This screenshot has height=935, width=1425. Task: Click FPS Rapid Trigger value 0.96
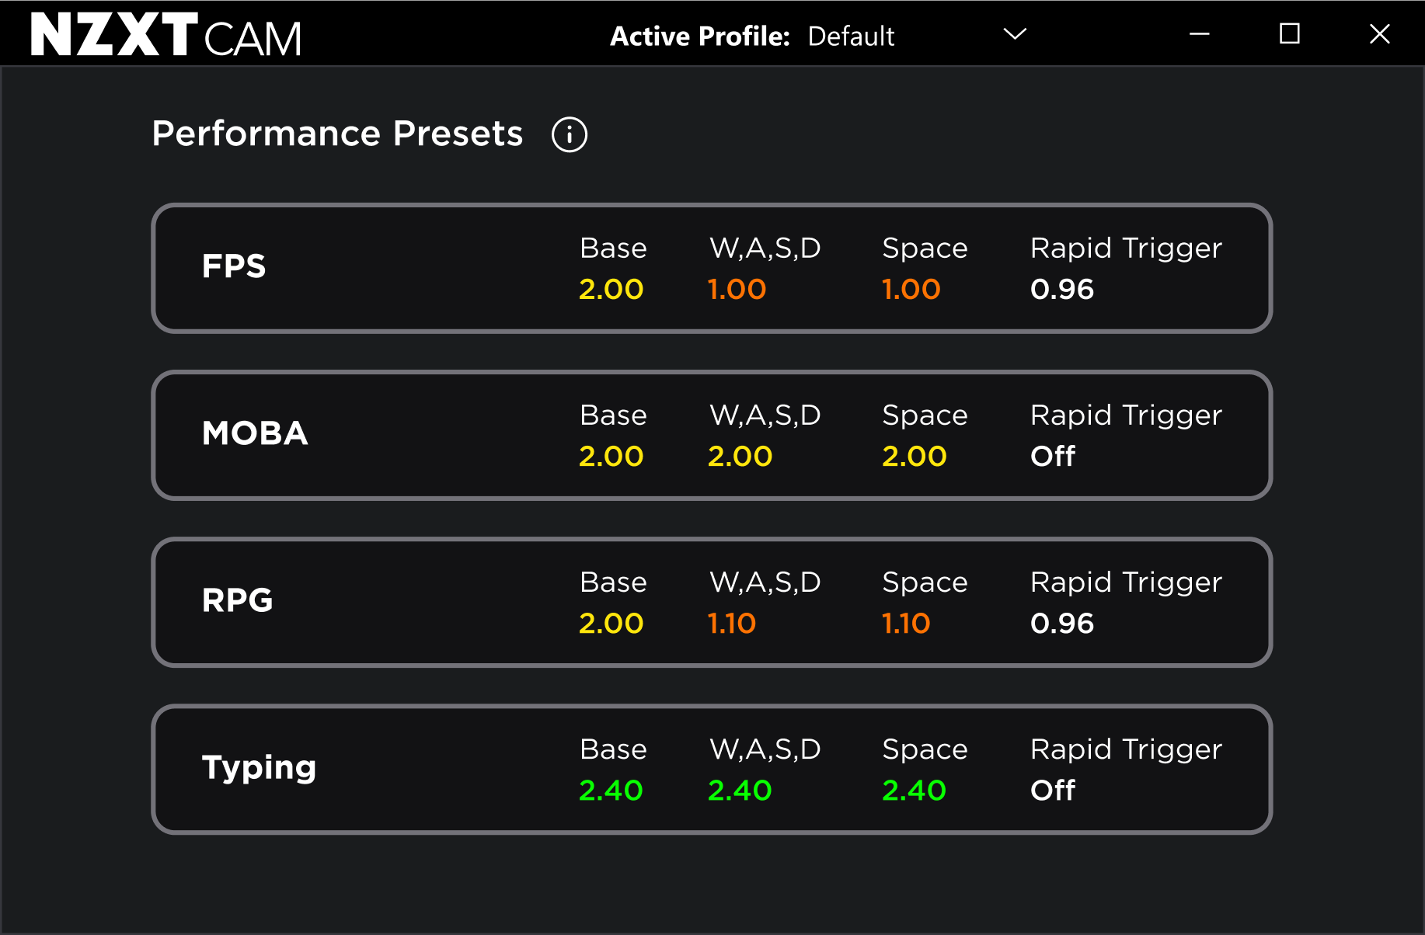click(1061, 290)
